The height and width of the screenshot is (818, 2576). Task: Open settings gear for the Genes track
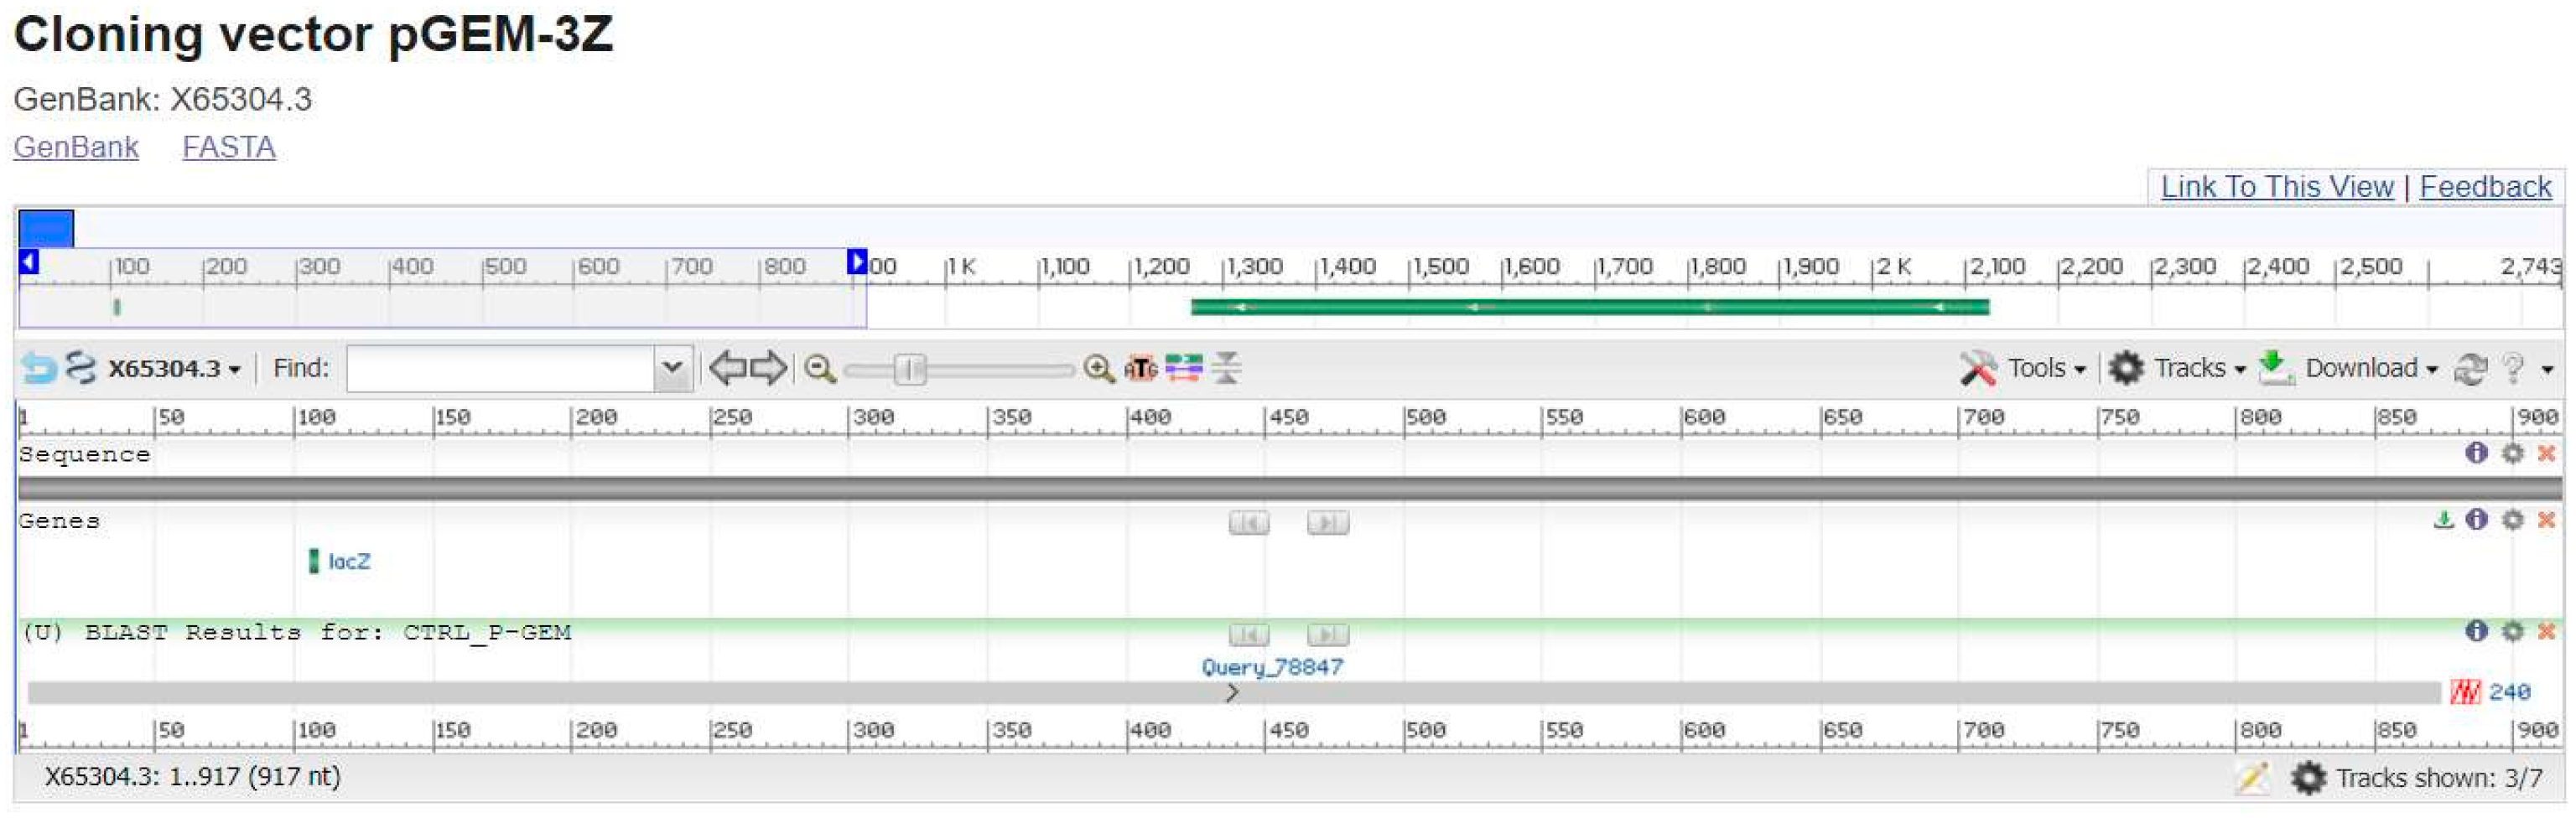2512,520
